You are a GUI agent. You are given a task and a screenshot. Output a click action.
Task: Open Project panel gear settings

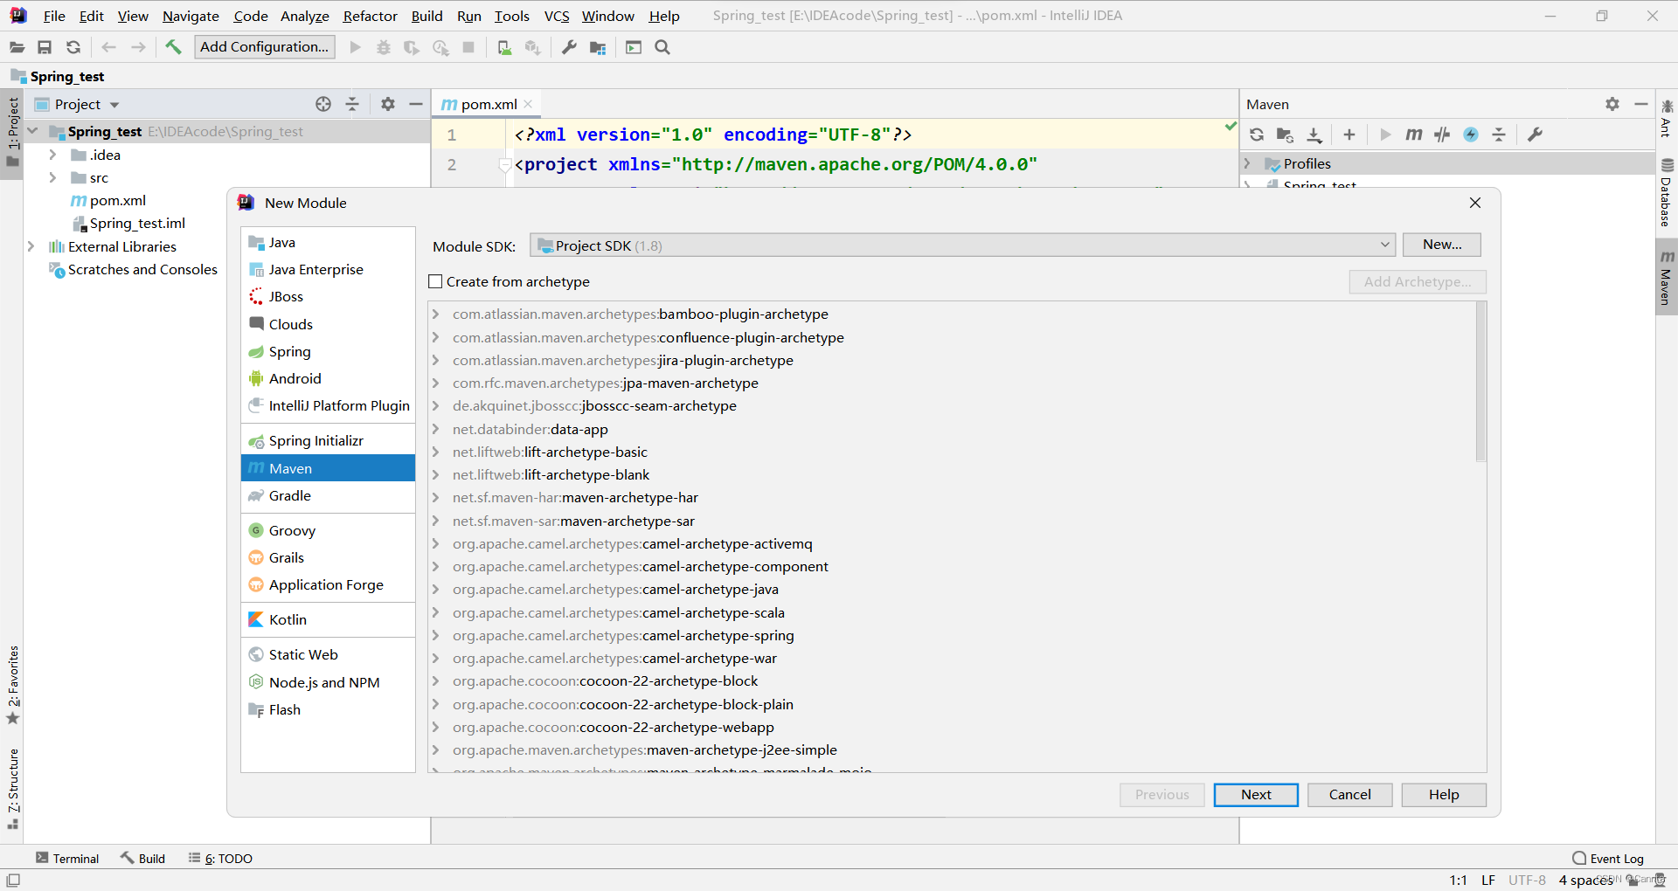(388, 104)
